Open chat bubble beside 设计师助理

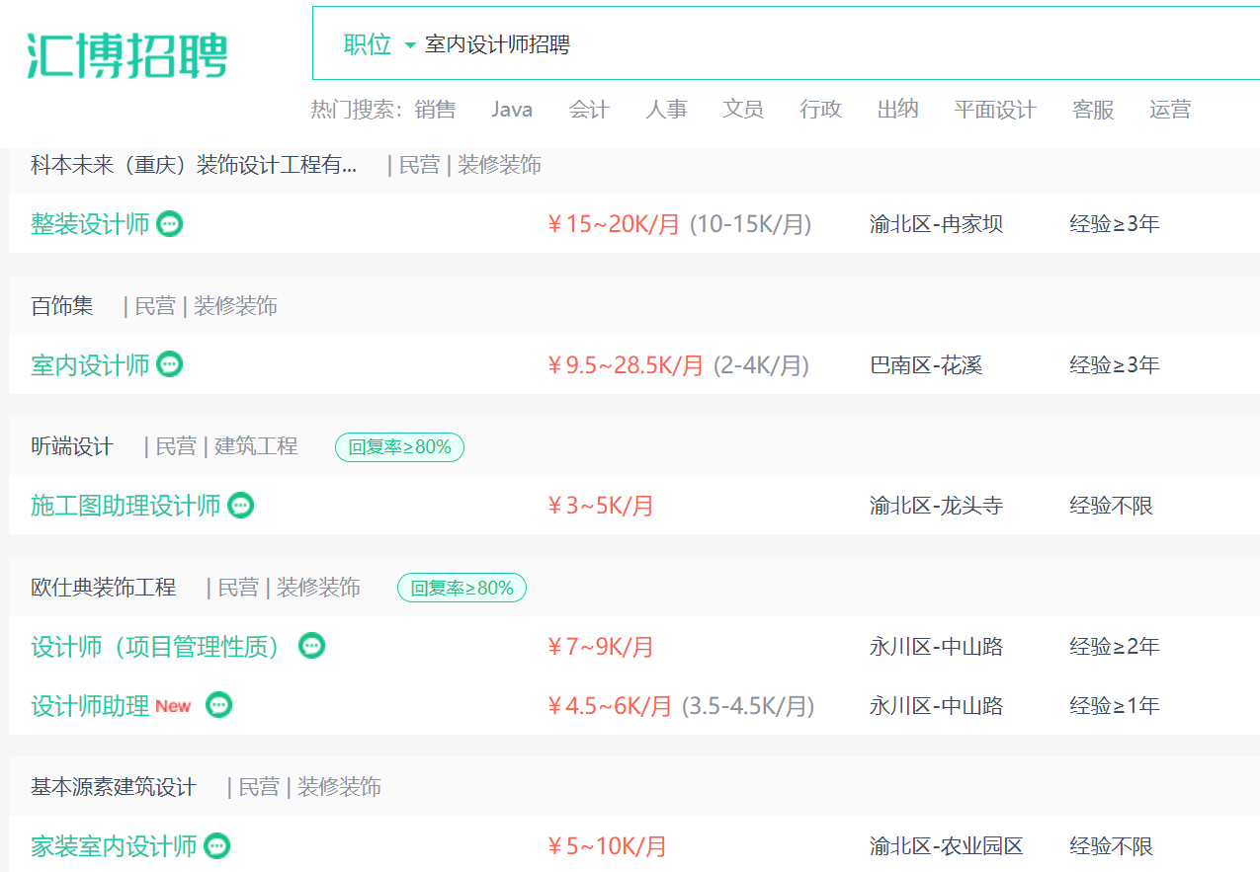[219, 705]
